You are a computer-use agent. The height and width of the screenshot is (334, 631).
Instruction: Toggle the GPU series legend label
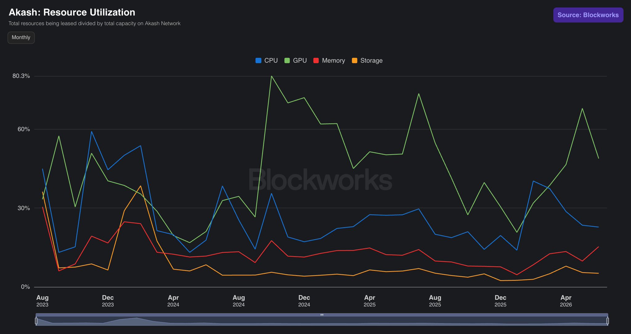tap(300, 61)
